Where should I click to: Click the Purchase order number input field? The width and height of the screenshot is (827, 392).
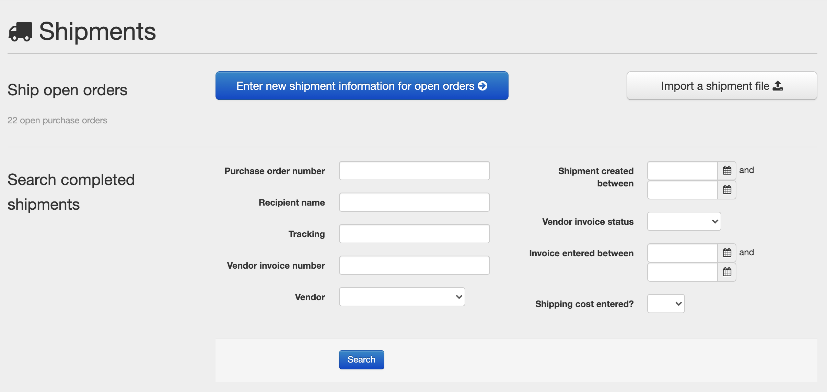click(x=414, y=170)
